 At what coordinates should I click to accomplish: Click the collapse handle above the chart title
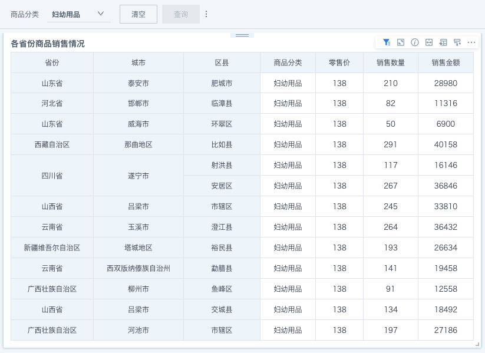tap(242, 35)
